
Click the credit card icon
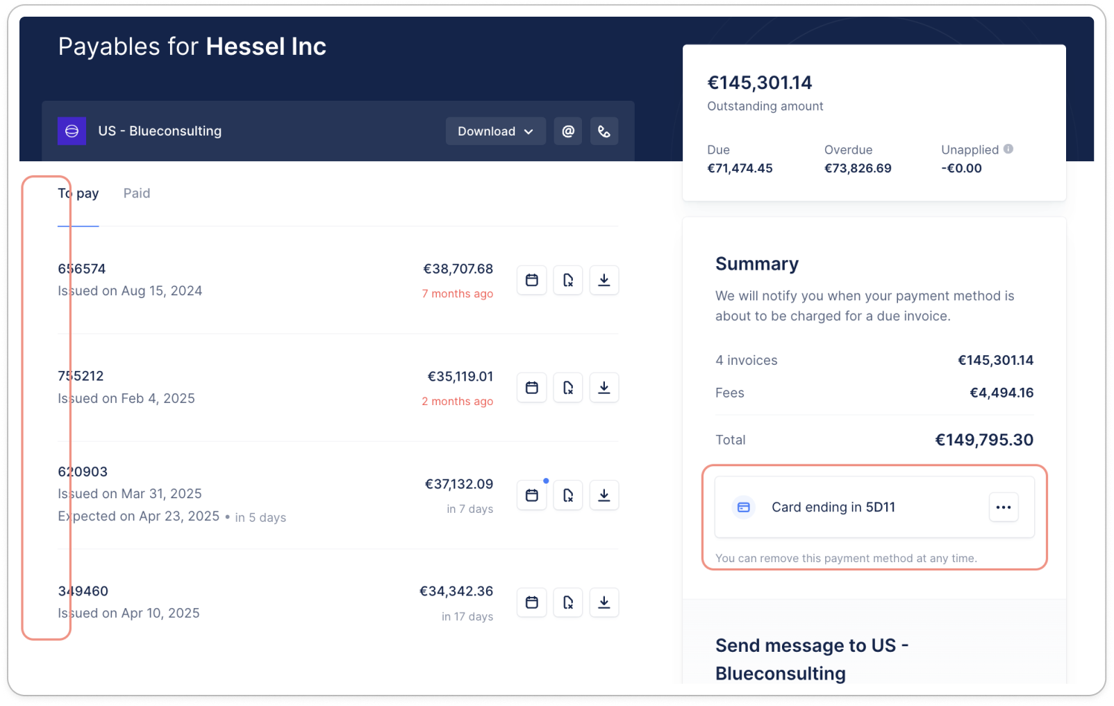(744, 507)
